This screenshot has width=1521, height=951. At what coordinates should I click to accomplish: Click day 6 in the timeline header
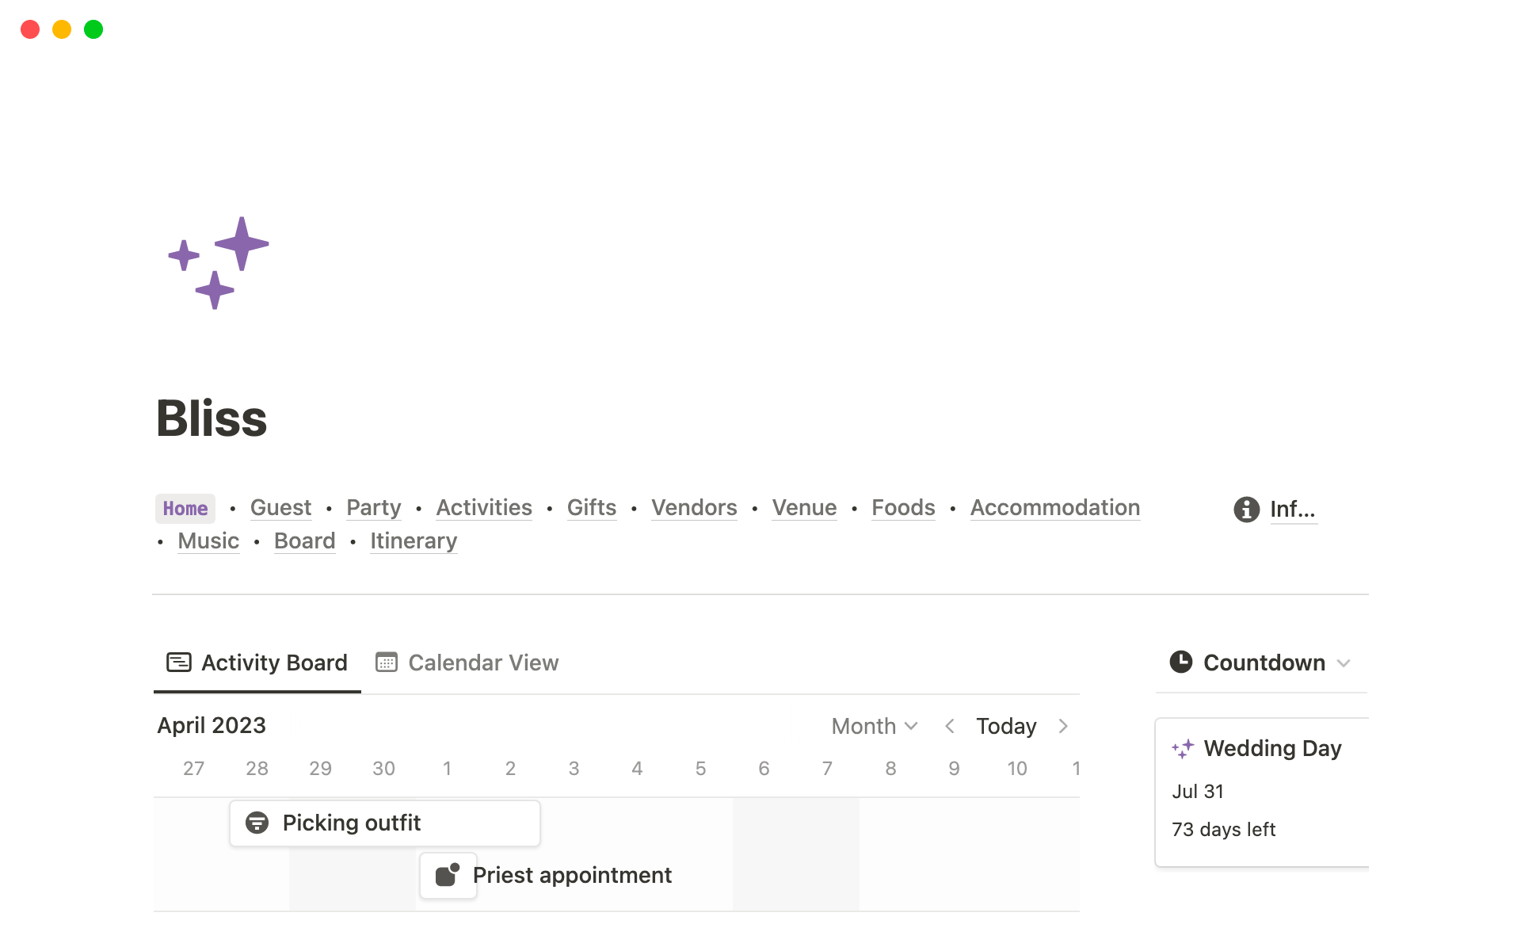[x=764, y=769]
